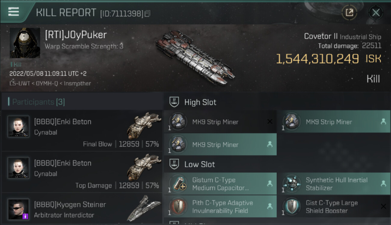Select the Gist C-Type Large Shield Booster
This screenshot has height=225, width=391.
[334, 206]
